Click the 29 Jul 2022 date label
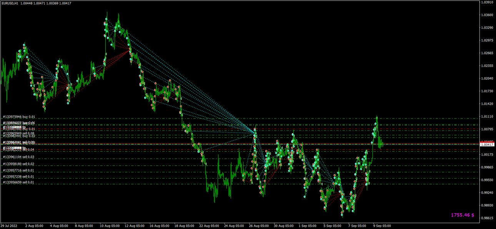496x229 pixels. click(x=9, y=226)
